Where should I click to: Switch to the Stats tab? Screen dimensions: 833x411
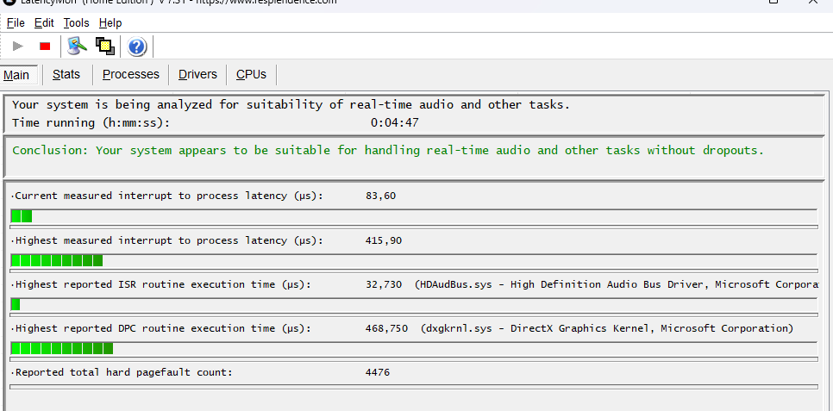pyautogui.click(x=66, y=75)
